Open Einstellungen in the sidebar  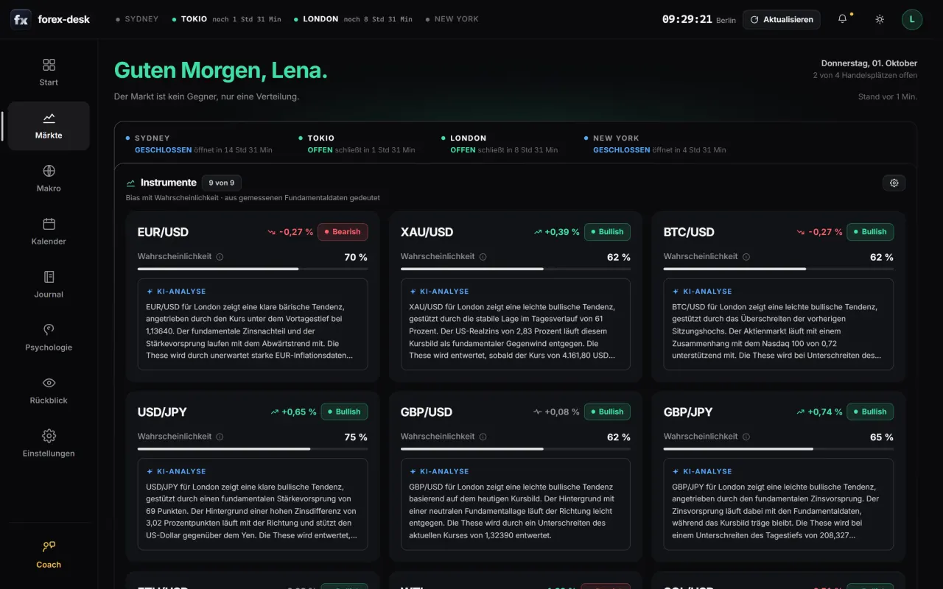point(49,444)
